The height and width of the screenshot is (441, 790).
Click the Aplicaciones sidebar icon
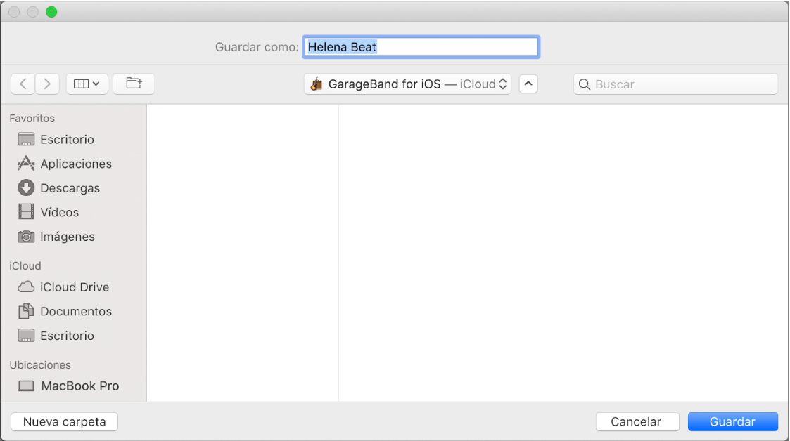click(x=26, y=164)
